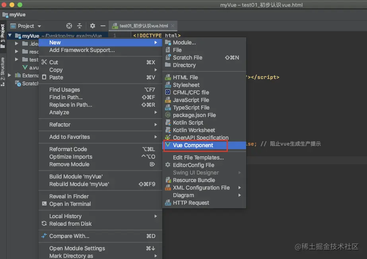Click the Module... icon in New submenu
The height and width of the screenshot is (259, 367).
168,42
